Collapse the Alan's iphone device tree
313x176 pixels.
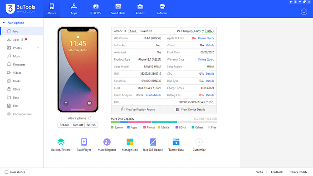(x=4, y=23)
